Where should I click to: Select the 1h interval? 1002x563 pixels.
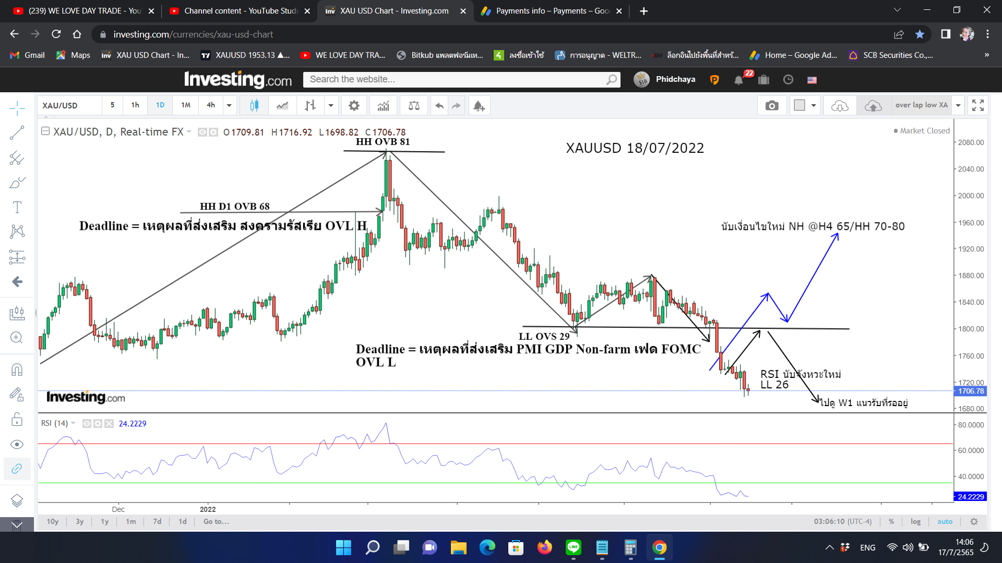point(135,105)
